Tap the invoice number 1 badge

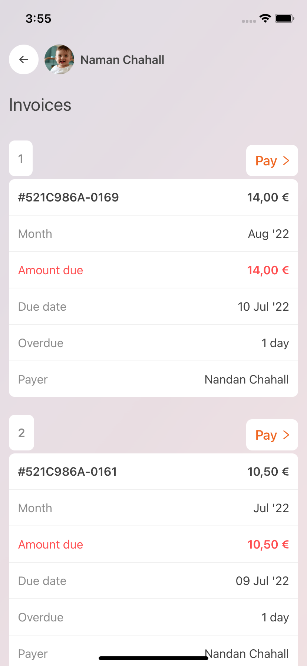click(21, 158)
